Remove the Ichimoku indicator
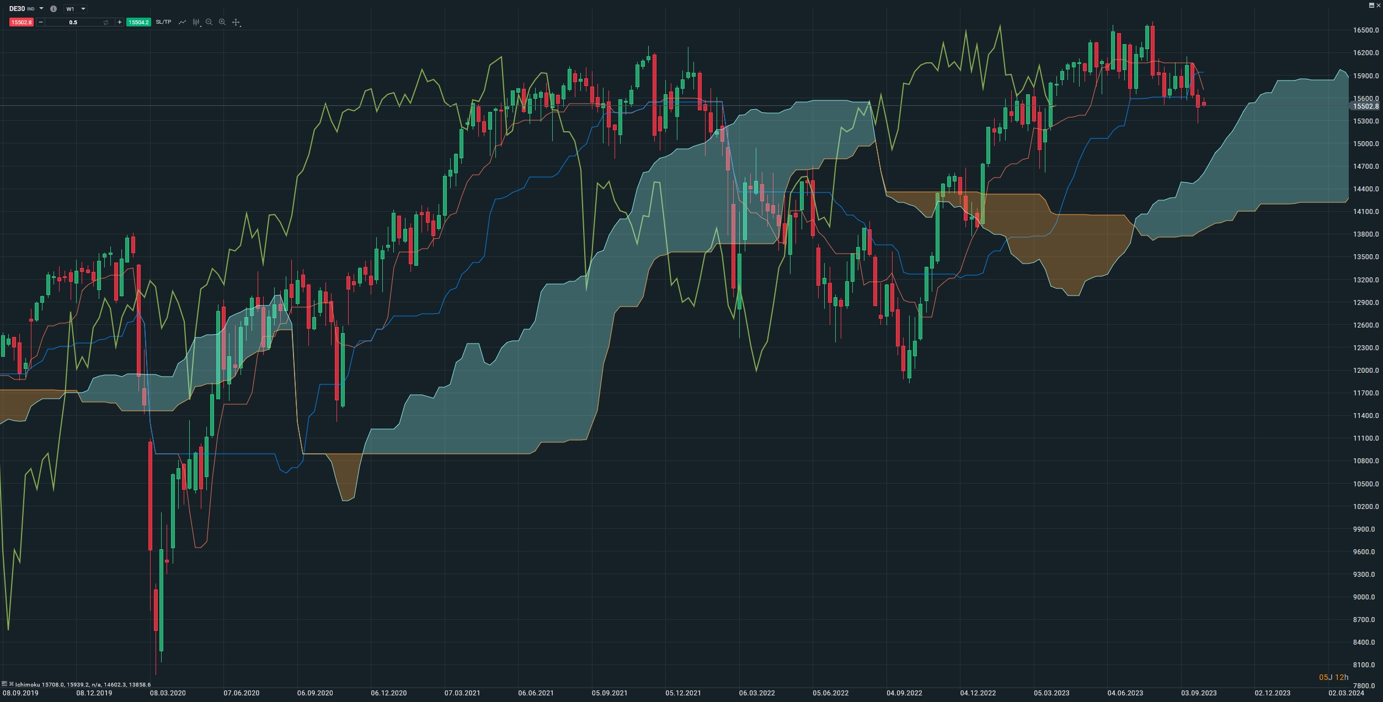1383x702 pixels. pyautogui.click(x=11, y=684)
